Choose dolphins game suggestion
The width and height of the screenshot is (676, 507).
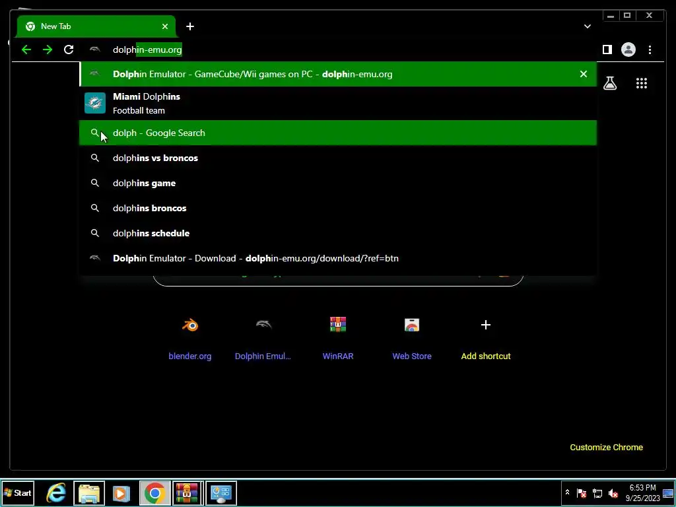click(338, 183)
